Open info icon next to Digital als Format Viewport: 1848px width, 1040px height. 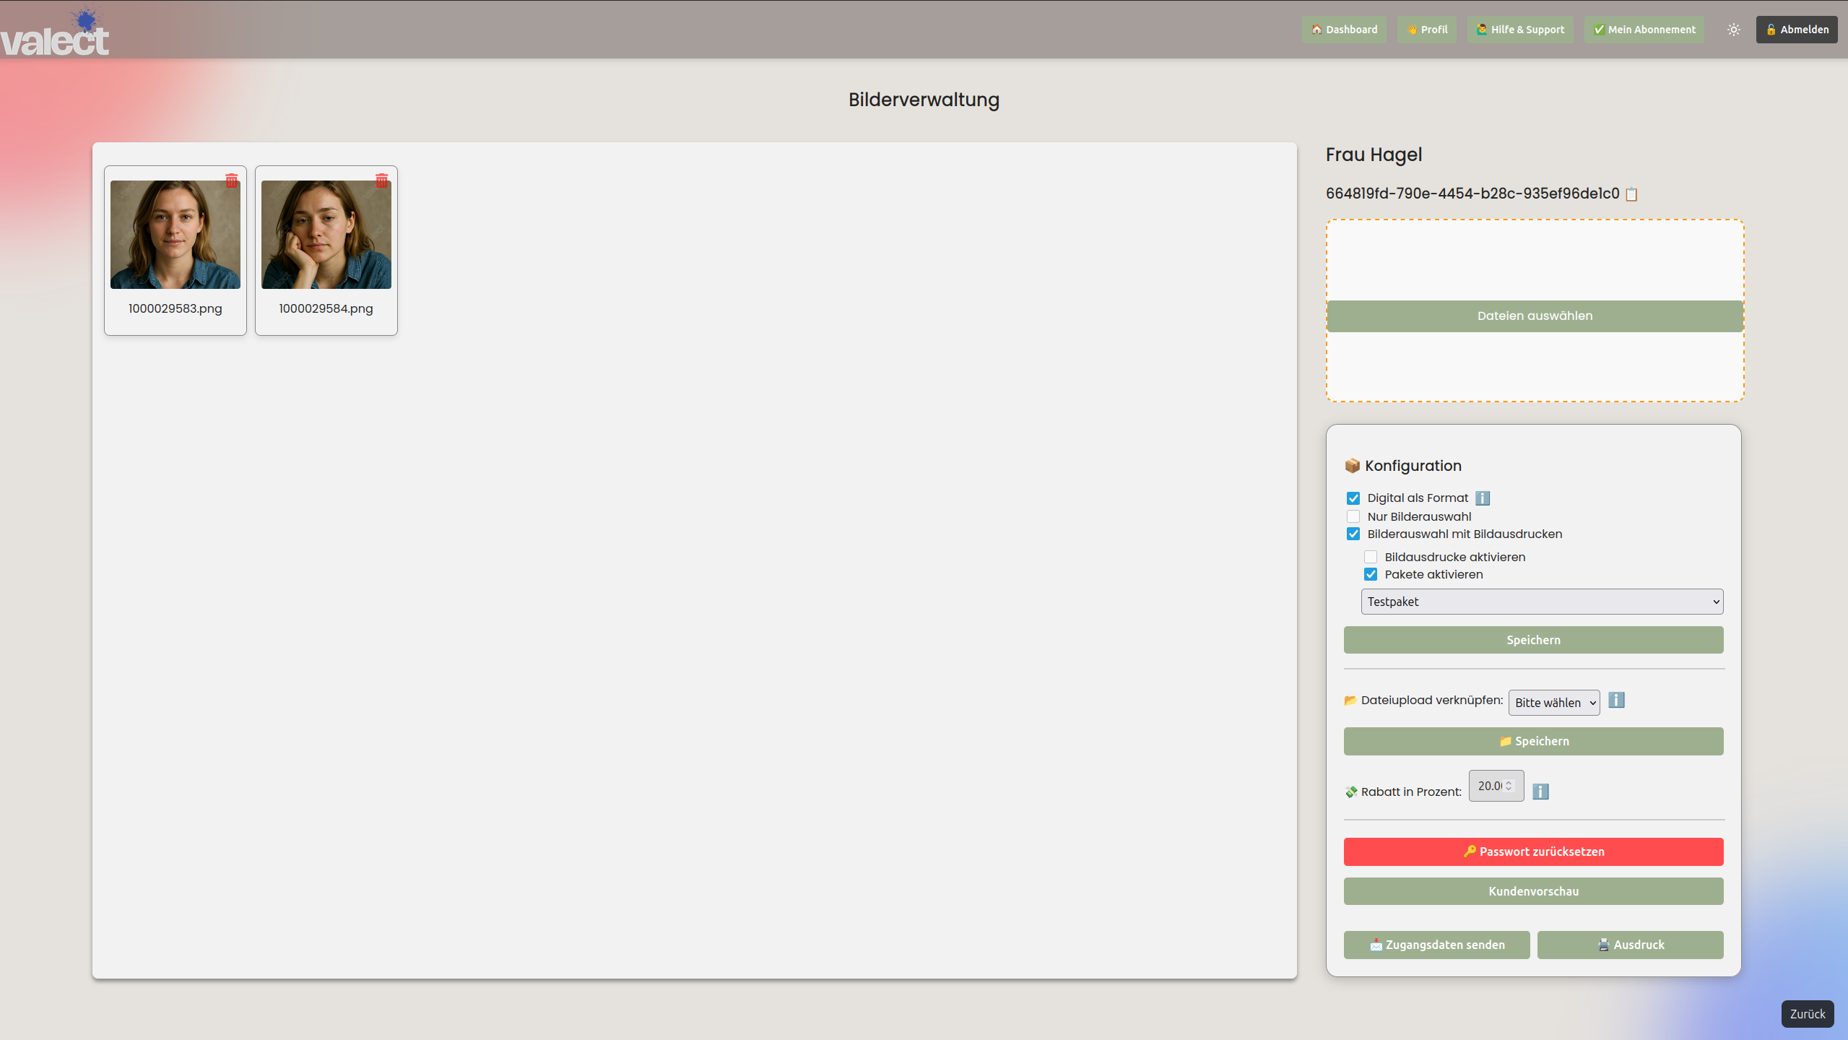1483,498
